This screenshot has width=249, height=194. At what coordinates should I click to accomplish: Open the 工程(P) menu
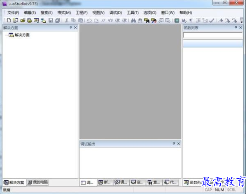pyautogui.click(x=82, y=13)
